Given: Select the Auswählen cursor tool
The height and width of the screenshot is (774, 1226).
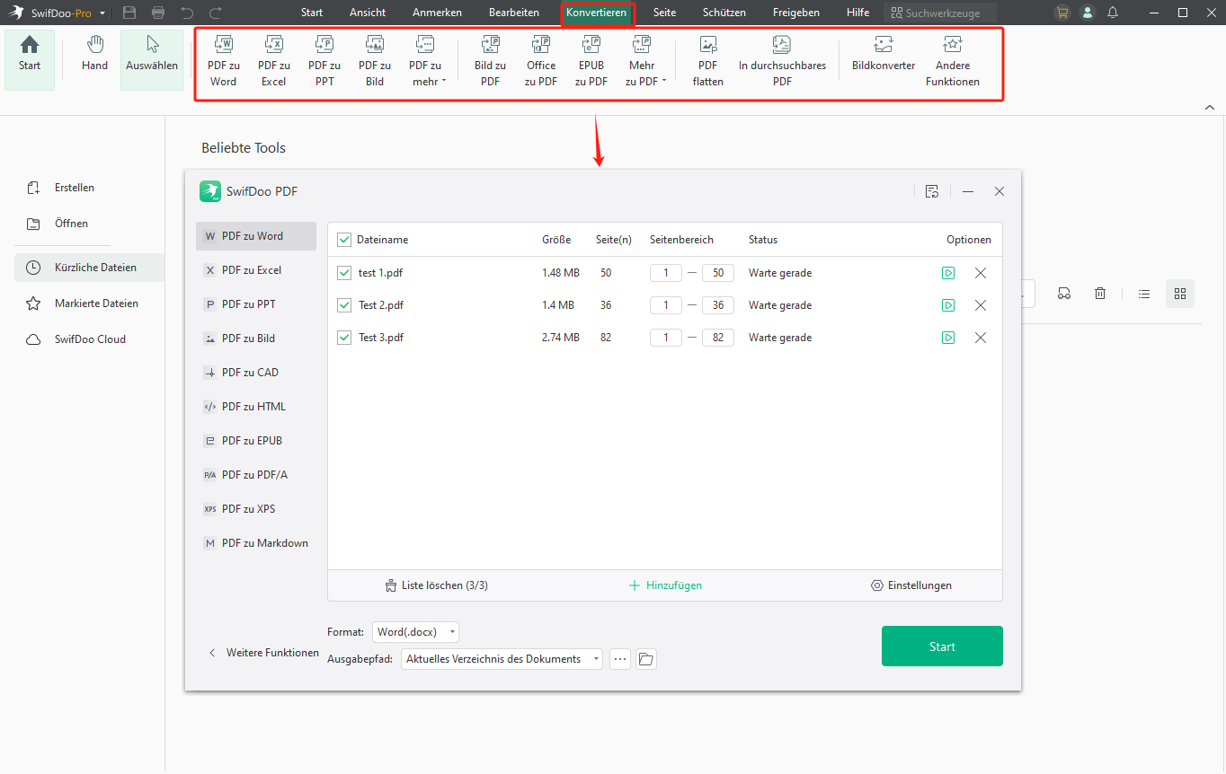Looking at the screenshot, I should [x=152, y=60].
